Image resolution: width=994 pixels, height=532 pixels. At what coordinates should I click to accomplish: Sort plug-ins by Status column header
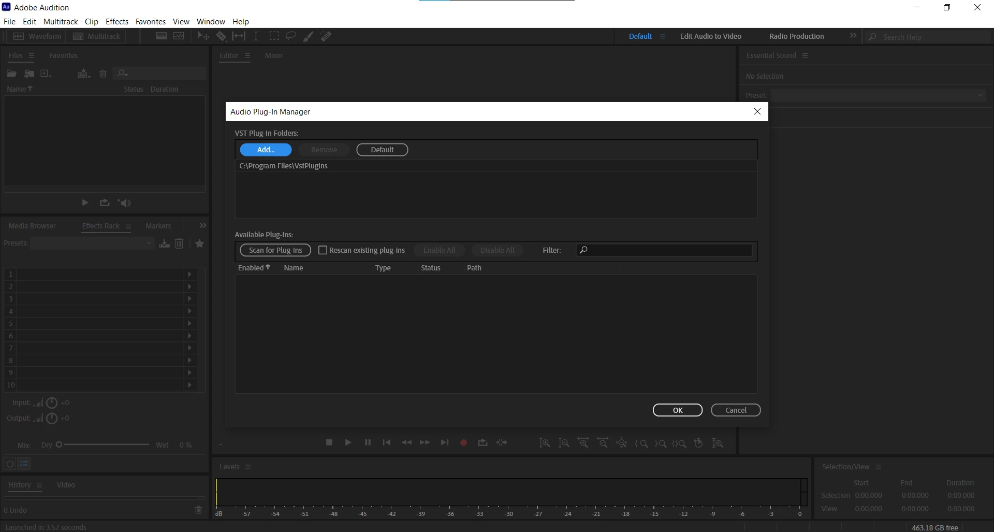point(431,268)
